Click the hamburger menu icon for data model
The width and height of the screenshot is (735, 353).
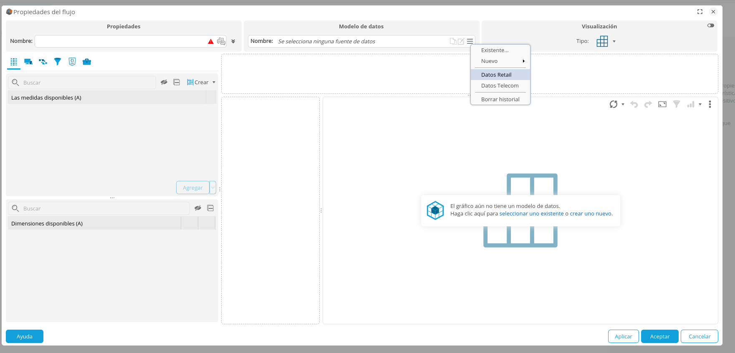pos(470,41)
